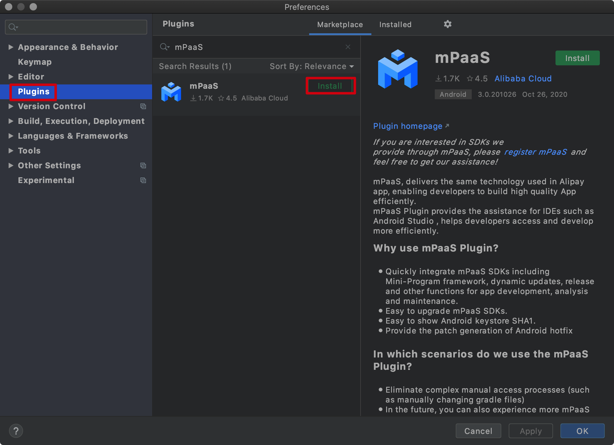Open the Alibaba Cloud vendor link
This screenshot has width=614, height=445.
point(523,79)
